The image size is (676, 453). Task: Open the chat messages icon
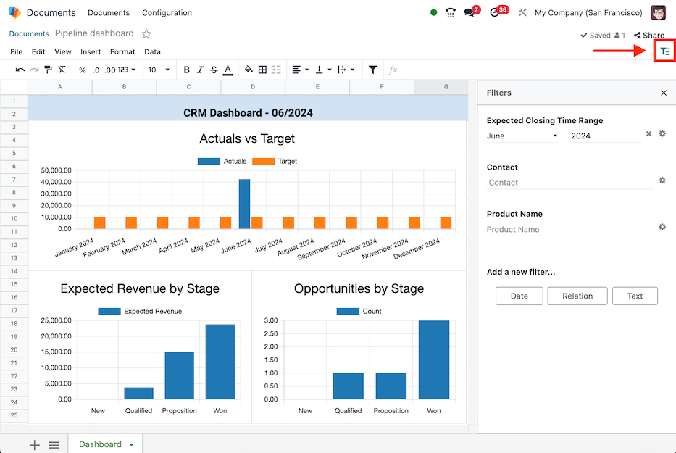(x=470, y=13)
